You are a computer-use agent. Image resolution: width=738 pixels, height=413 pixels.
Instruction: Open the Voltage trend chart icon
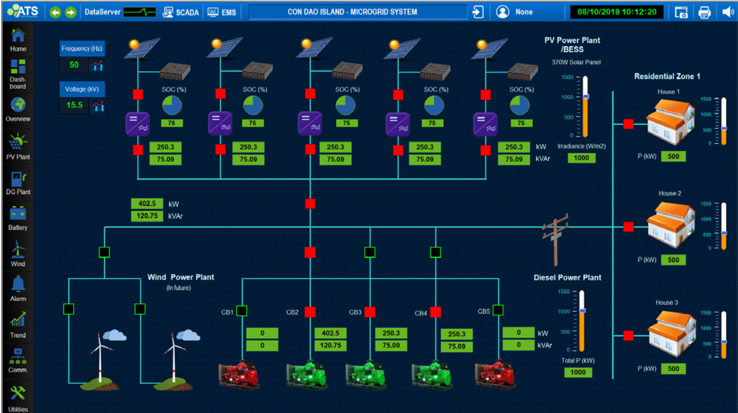(98, 106)
